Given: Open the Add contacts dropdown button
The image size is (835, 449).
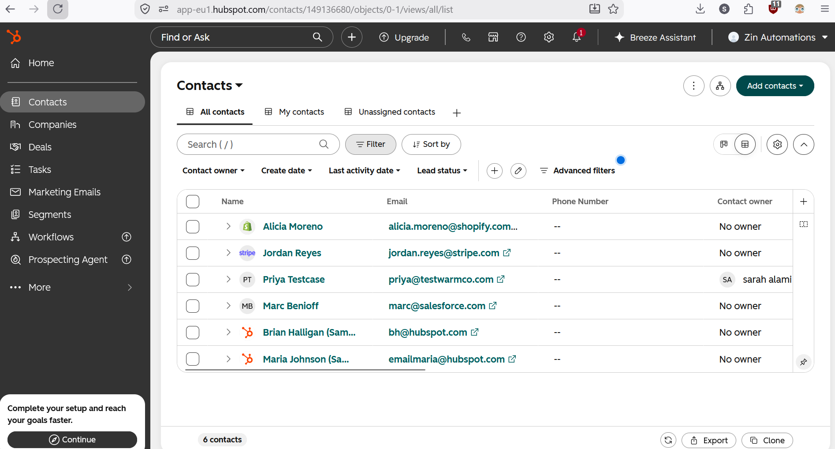Looking at the screenshot, I should tap(775, 86).
